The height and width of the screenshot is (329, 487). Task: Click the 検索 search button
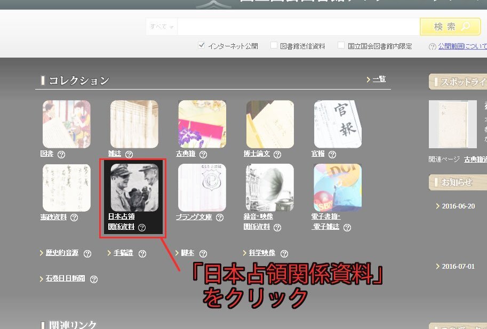[450, 27]
